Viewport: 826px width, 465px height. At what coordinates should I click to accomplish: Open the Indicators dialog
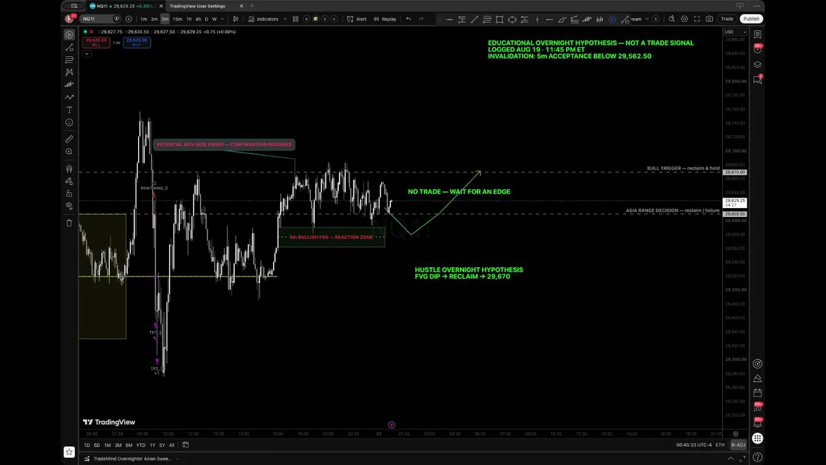point(263,19)
